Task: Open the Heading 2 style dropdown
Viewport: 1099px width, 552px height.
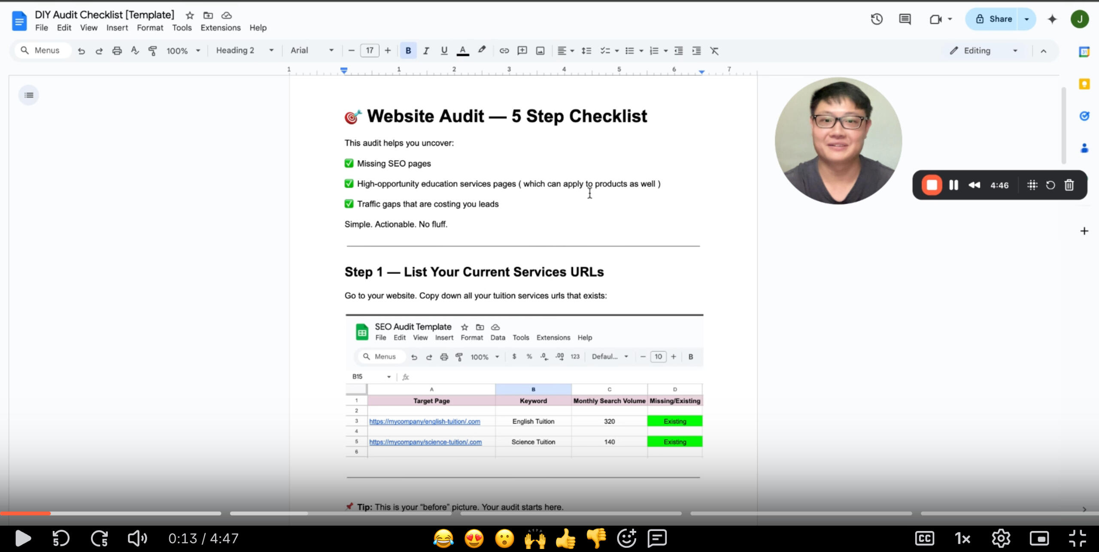Action: pyautogui.click(x=244, y=51)
